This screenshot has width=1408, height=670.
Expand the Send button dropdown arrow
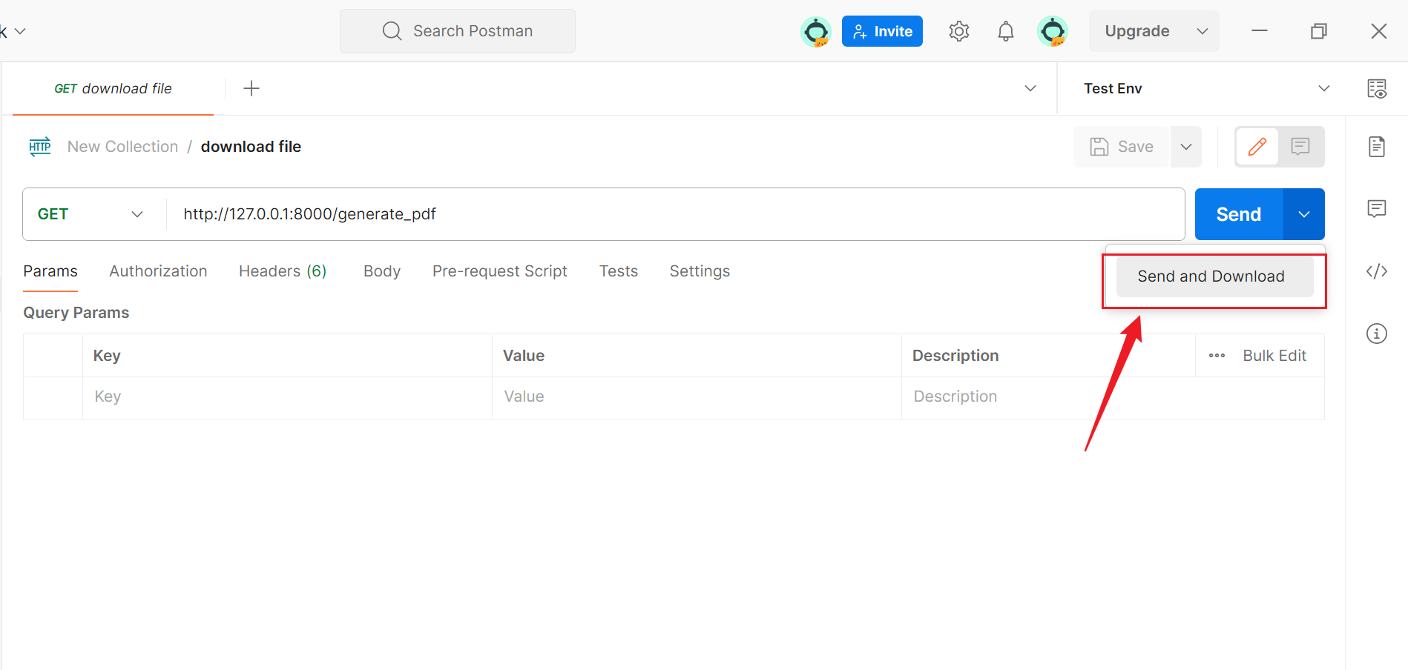1303,214
